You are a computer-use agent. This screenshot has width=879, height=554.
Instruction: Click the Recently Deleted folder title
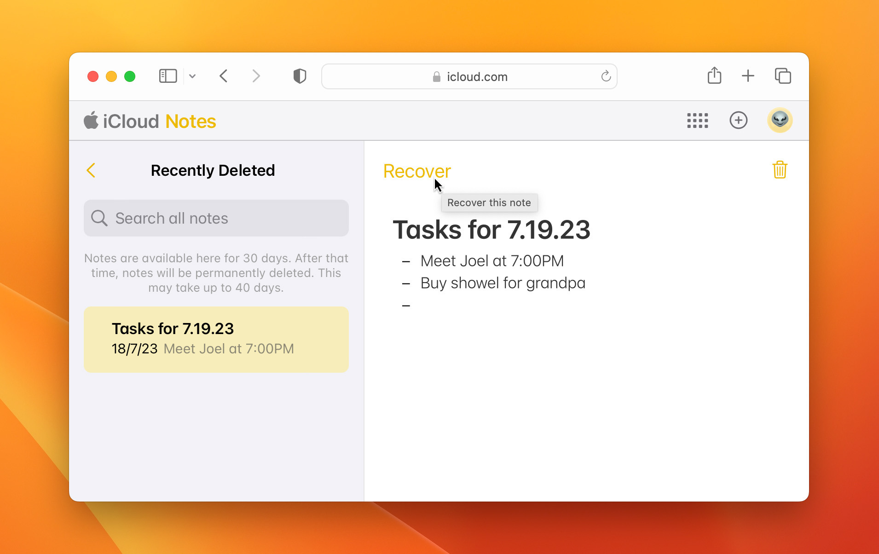(213, 170)
